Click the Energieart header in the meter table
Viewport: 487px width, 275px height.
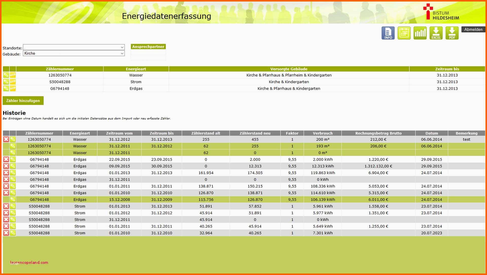(136, 69)
